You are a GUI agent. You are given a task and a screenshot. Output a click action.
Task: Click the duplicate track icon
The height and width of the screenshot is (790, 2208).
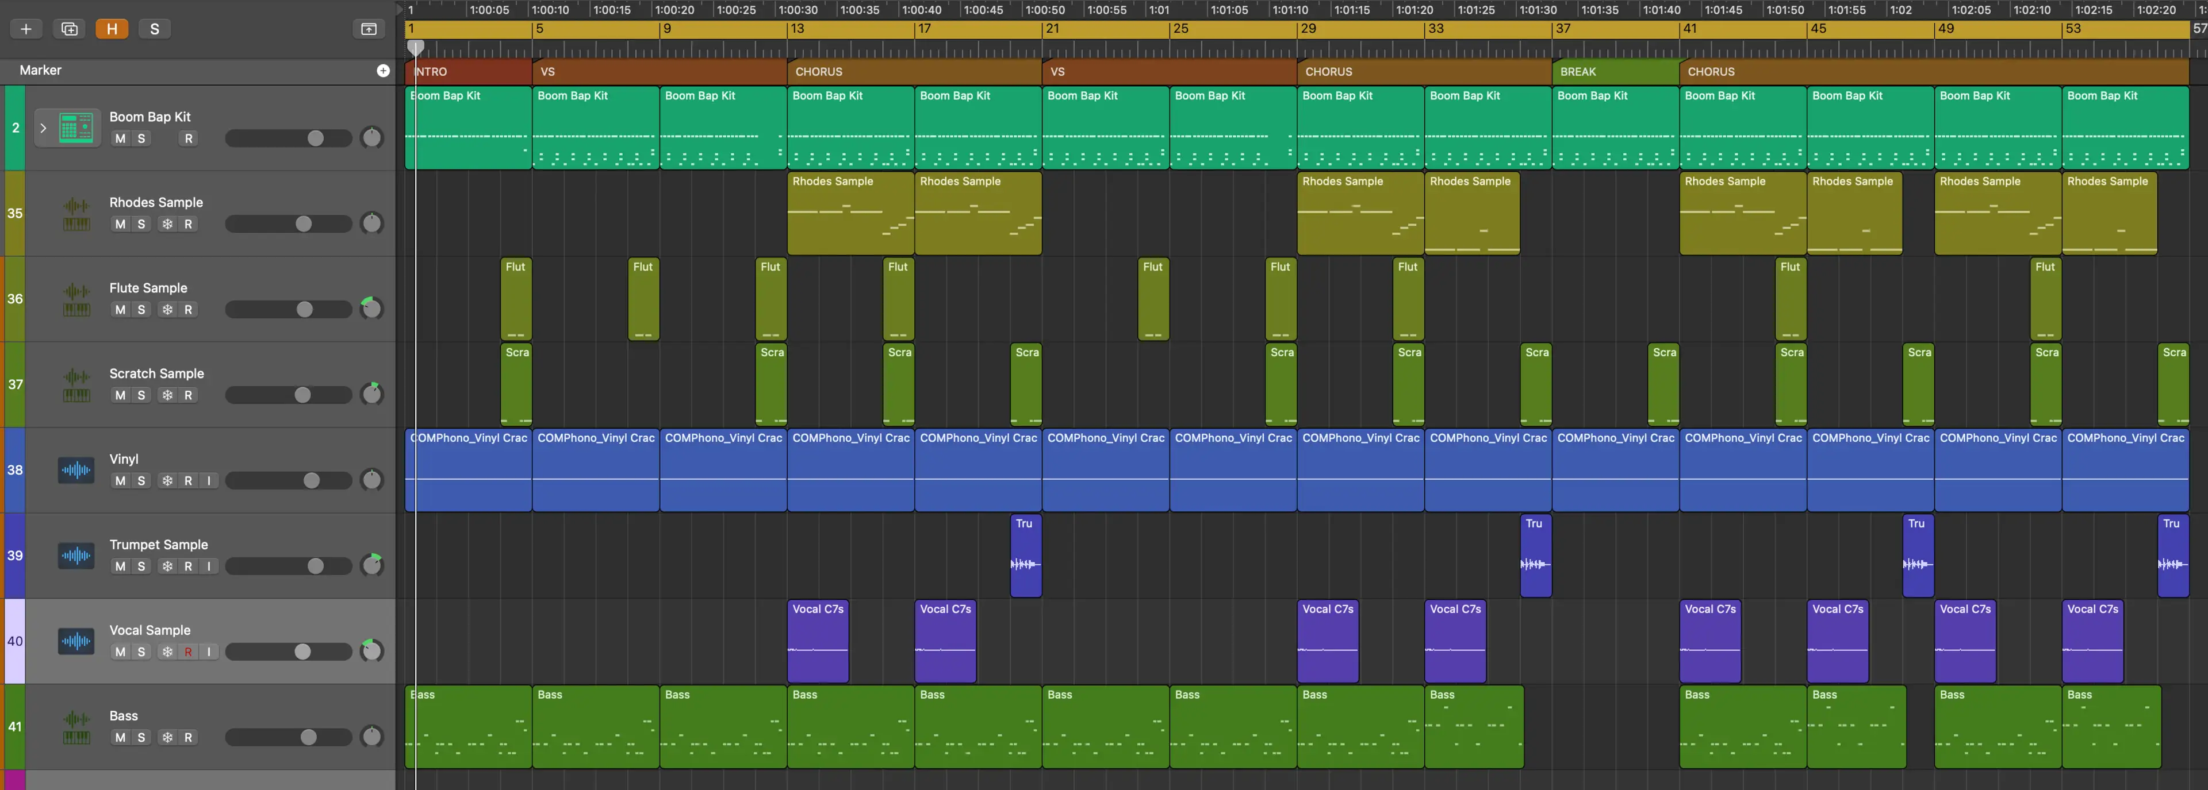tap(70, 29)
